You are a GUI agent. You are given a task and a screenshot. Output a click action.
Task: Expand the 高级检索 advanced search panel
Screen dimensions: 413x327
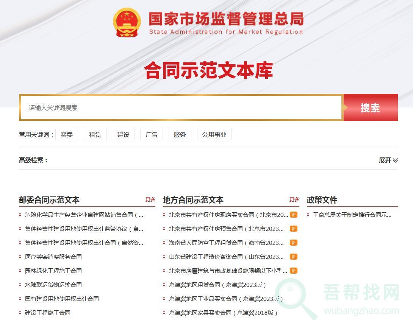[x=388, y=160]
